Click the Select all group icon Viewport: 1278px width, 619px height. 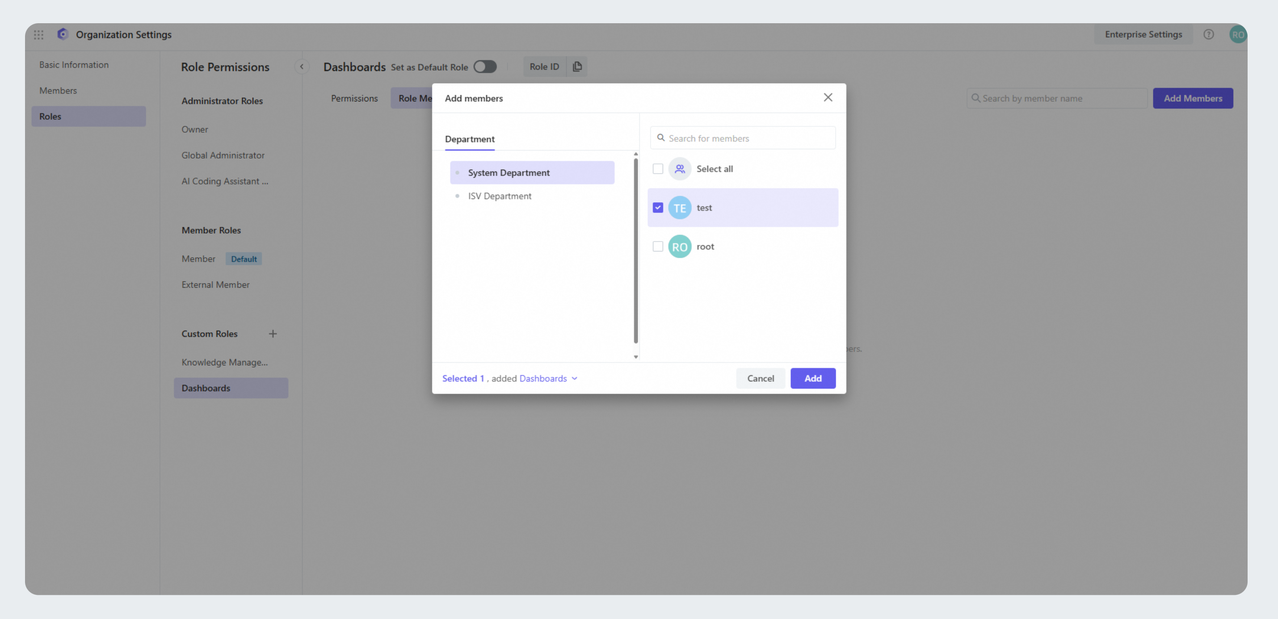tap(679, 169)
